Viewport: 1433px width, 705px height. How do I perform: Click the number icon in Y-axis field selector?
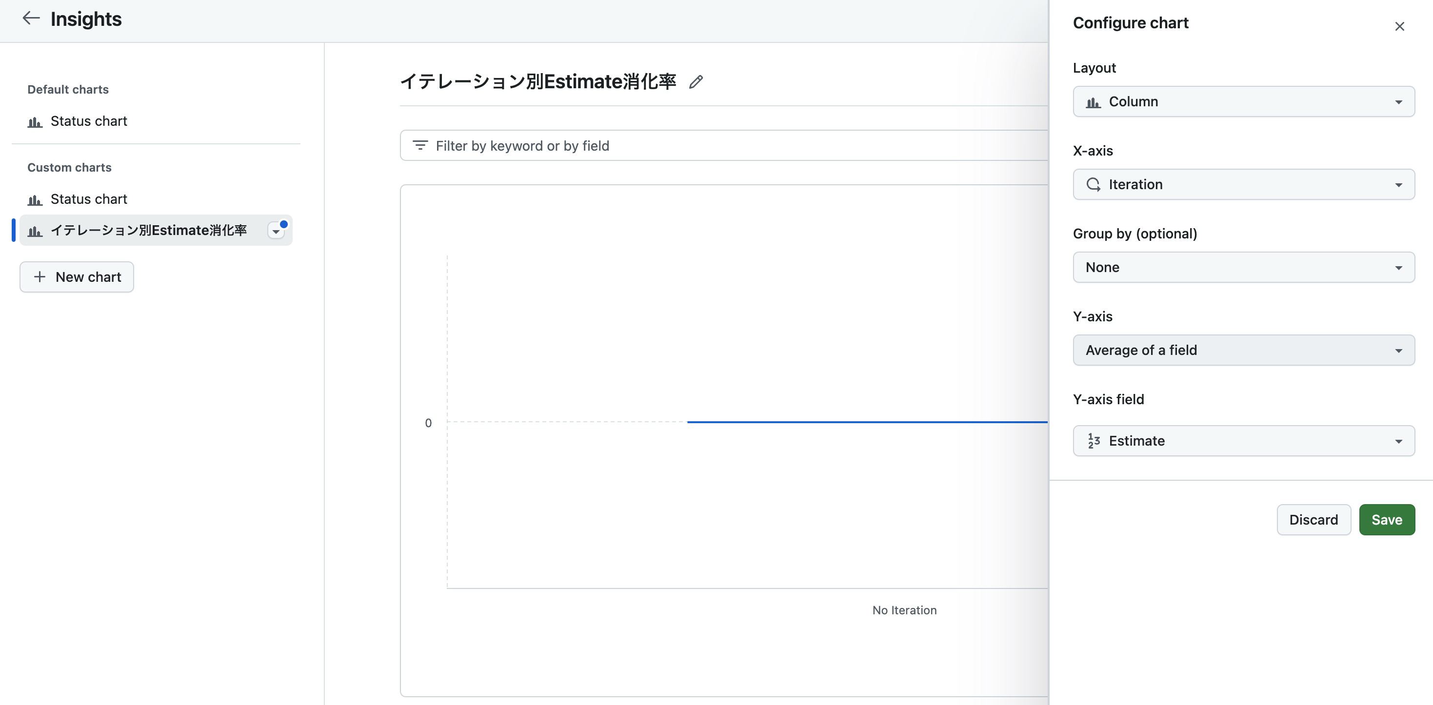[x=1093, y=441]
